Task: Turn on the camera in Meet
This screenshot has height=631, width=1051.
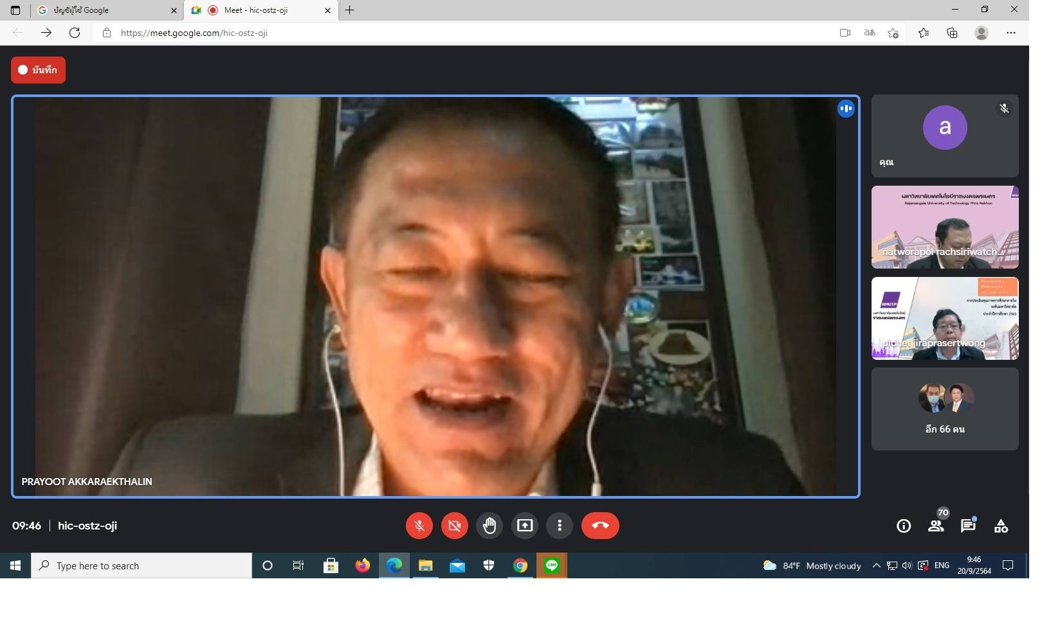Action: (454, 526)
